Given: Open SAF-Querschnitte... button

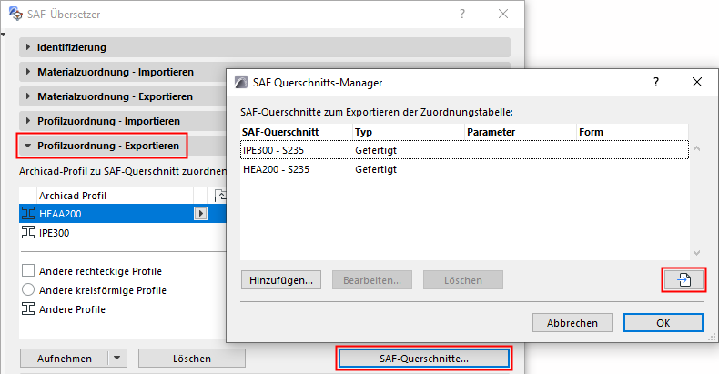Looking at the screenshot, I should click(424, 359).
